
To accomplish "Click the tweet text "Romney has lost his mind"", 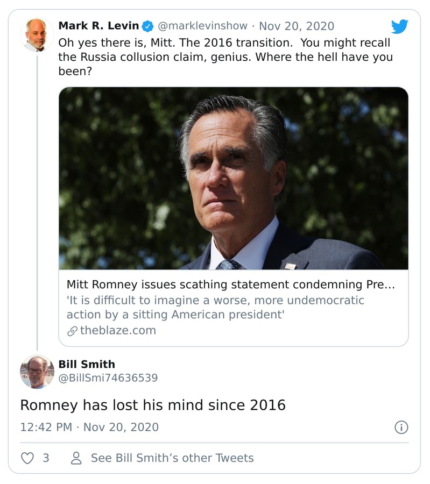I will (153, 405).
